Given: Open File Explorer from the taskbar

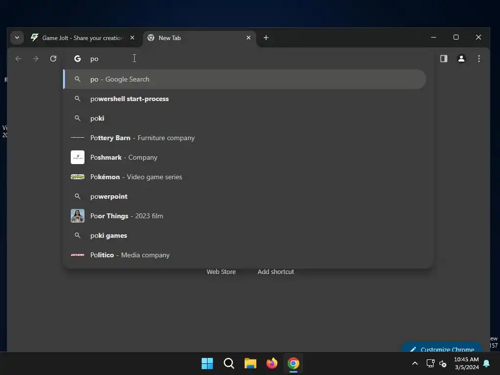Looking at the screenshot, I should tap(250, 363).
